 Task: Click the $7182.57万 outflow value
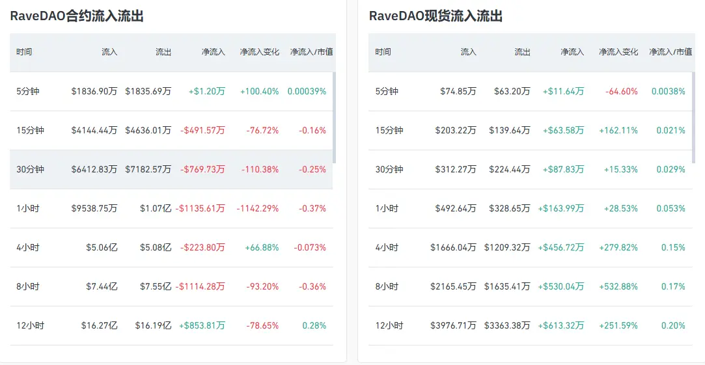pyautogui.click(x=148, y=169)
